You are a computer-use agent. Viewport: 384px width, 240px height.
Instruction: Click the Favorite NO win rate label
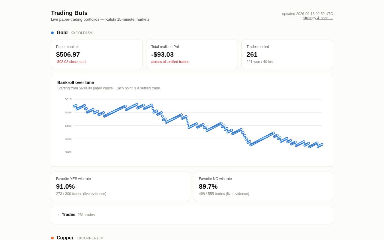(x=215, y=179)
